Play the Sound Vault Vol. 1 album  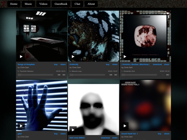click(125, 126)
